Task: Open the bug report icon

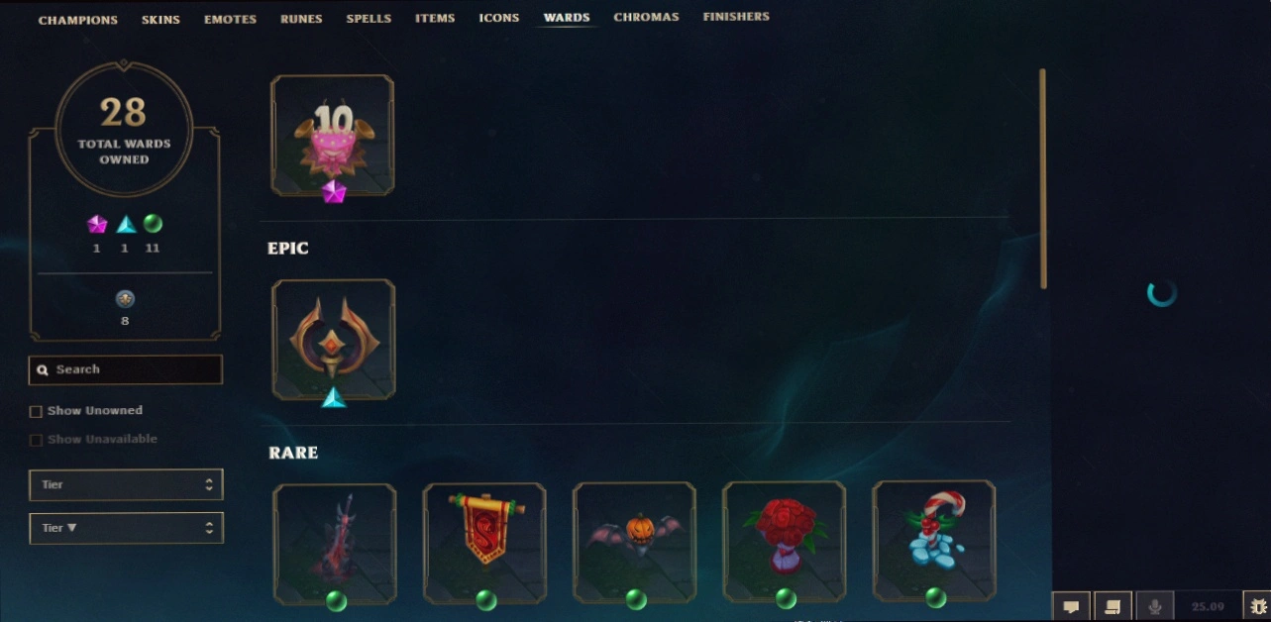Action: (x=1257, y=606)
